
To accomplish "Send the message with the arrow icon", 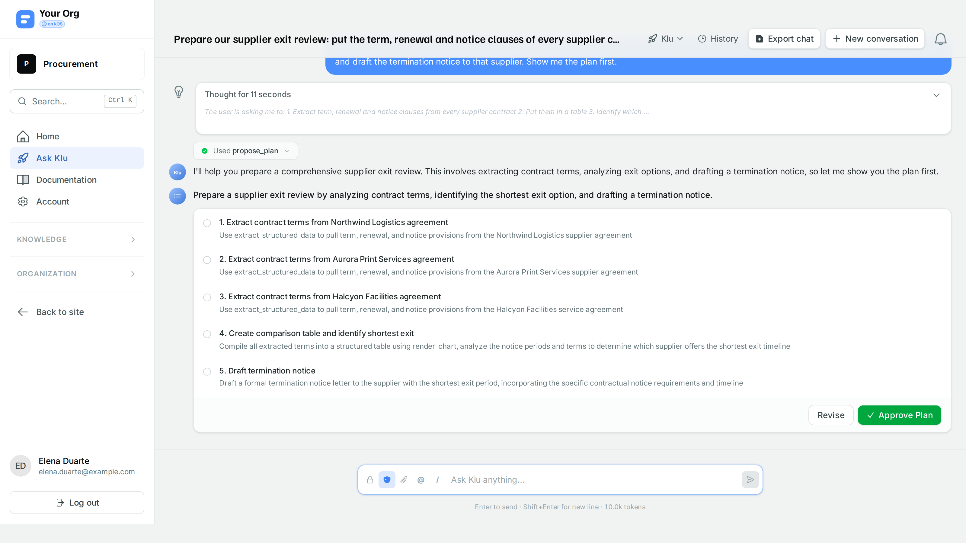I will coord(750,480).
